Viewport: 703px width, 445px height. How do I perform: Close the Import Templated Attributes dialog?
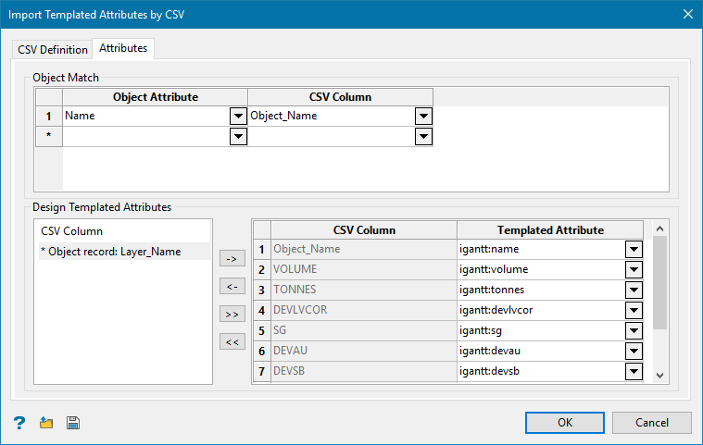[687, 14]
